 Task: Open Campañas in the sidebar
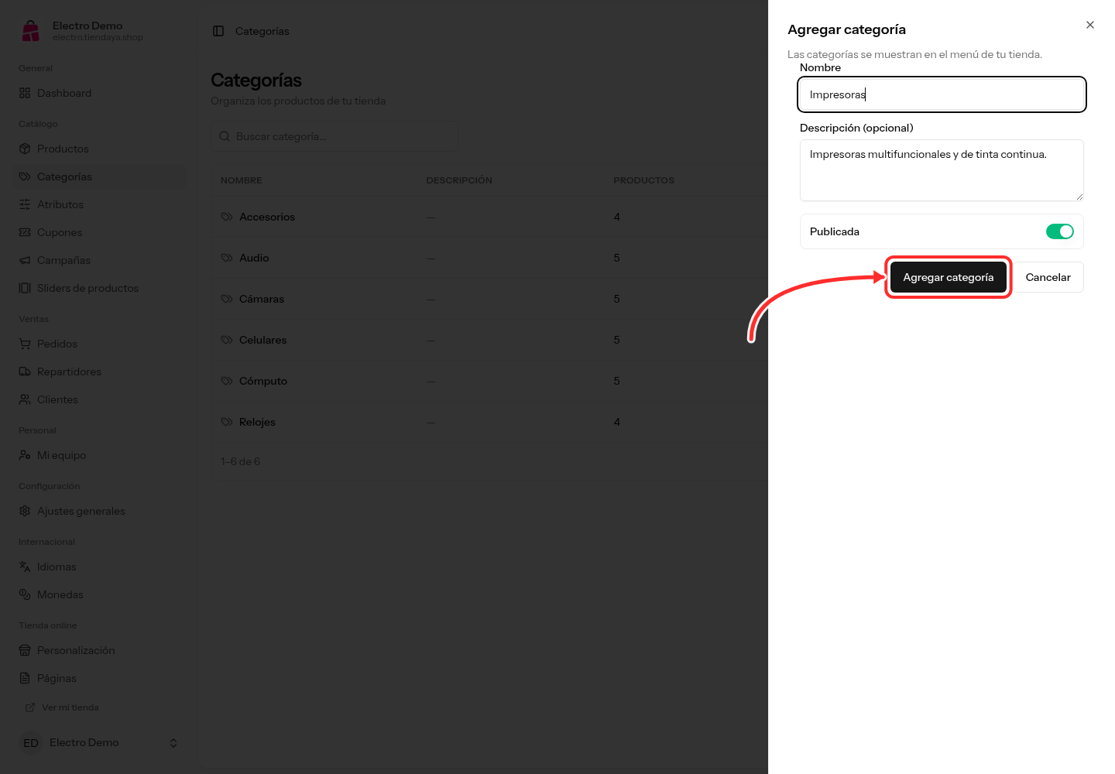[x=99, y=260]
